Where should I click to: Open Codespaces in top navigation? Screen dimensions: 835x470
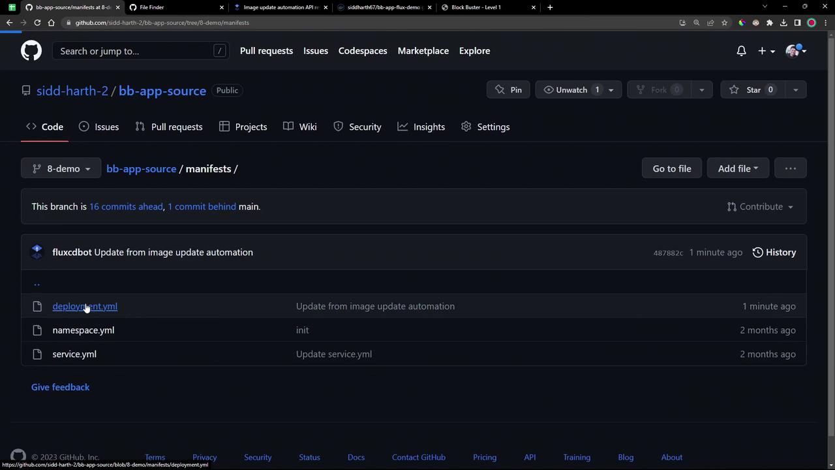[363, 51]
